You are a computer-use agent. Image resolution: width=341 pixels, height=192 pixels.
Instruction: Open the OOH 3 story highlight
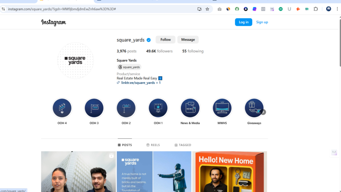tap(94, 108)
